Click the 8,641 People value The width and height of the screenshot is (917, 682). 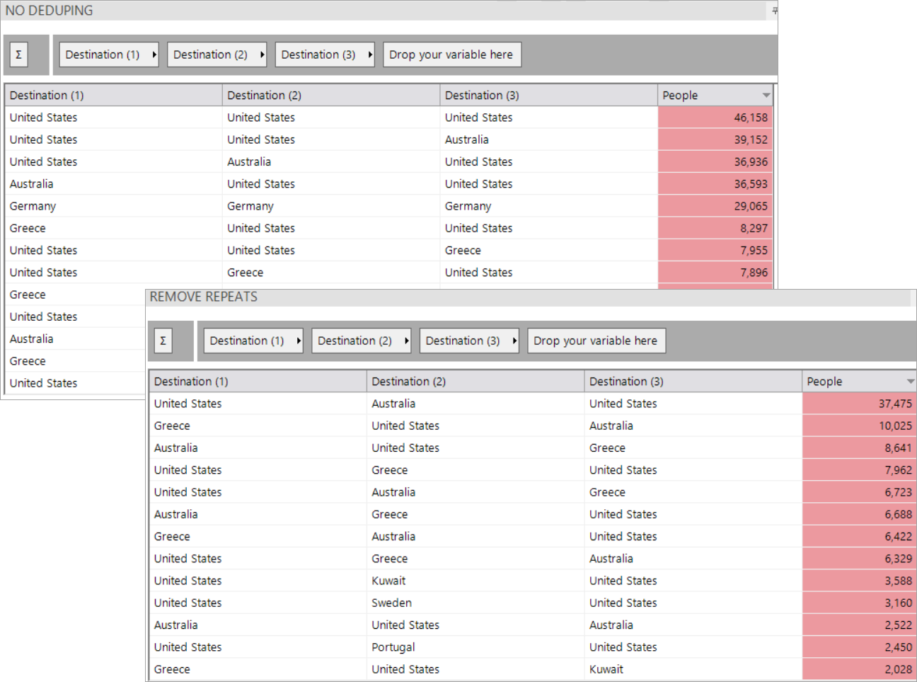tap(898, 448)
